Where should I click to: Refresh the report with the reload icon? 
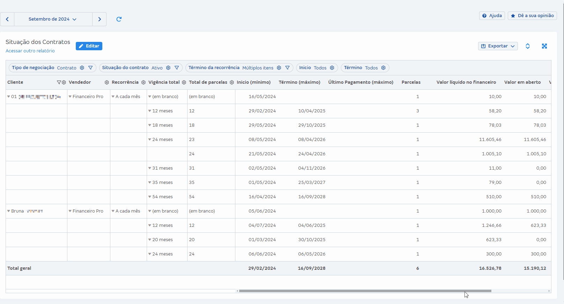(119, 19)
